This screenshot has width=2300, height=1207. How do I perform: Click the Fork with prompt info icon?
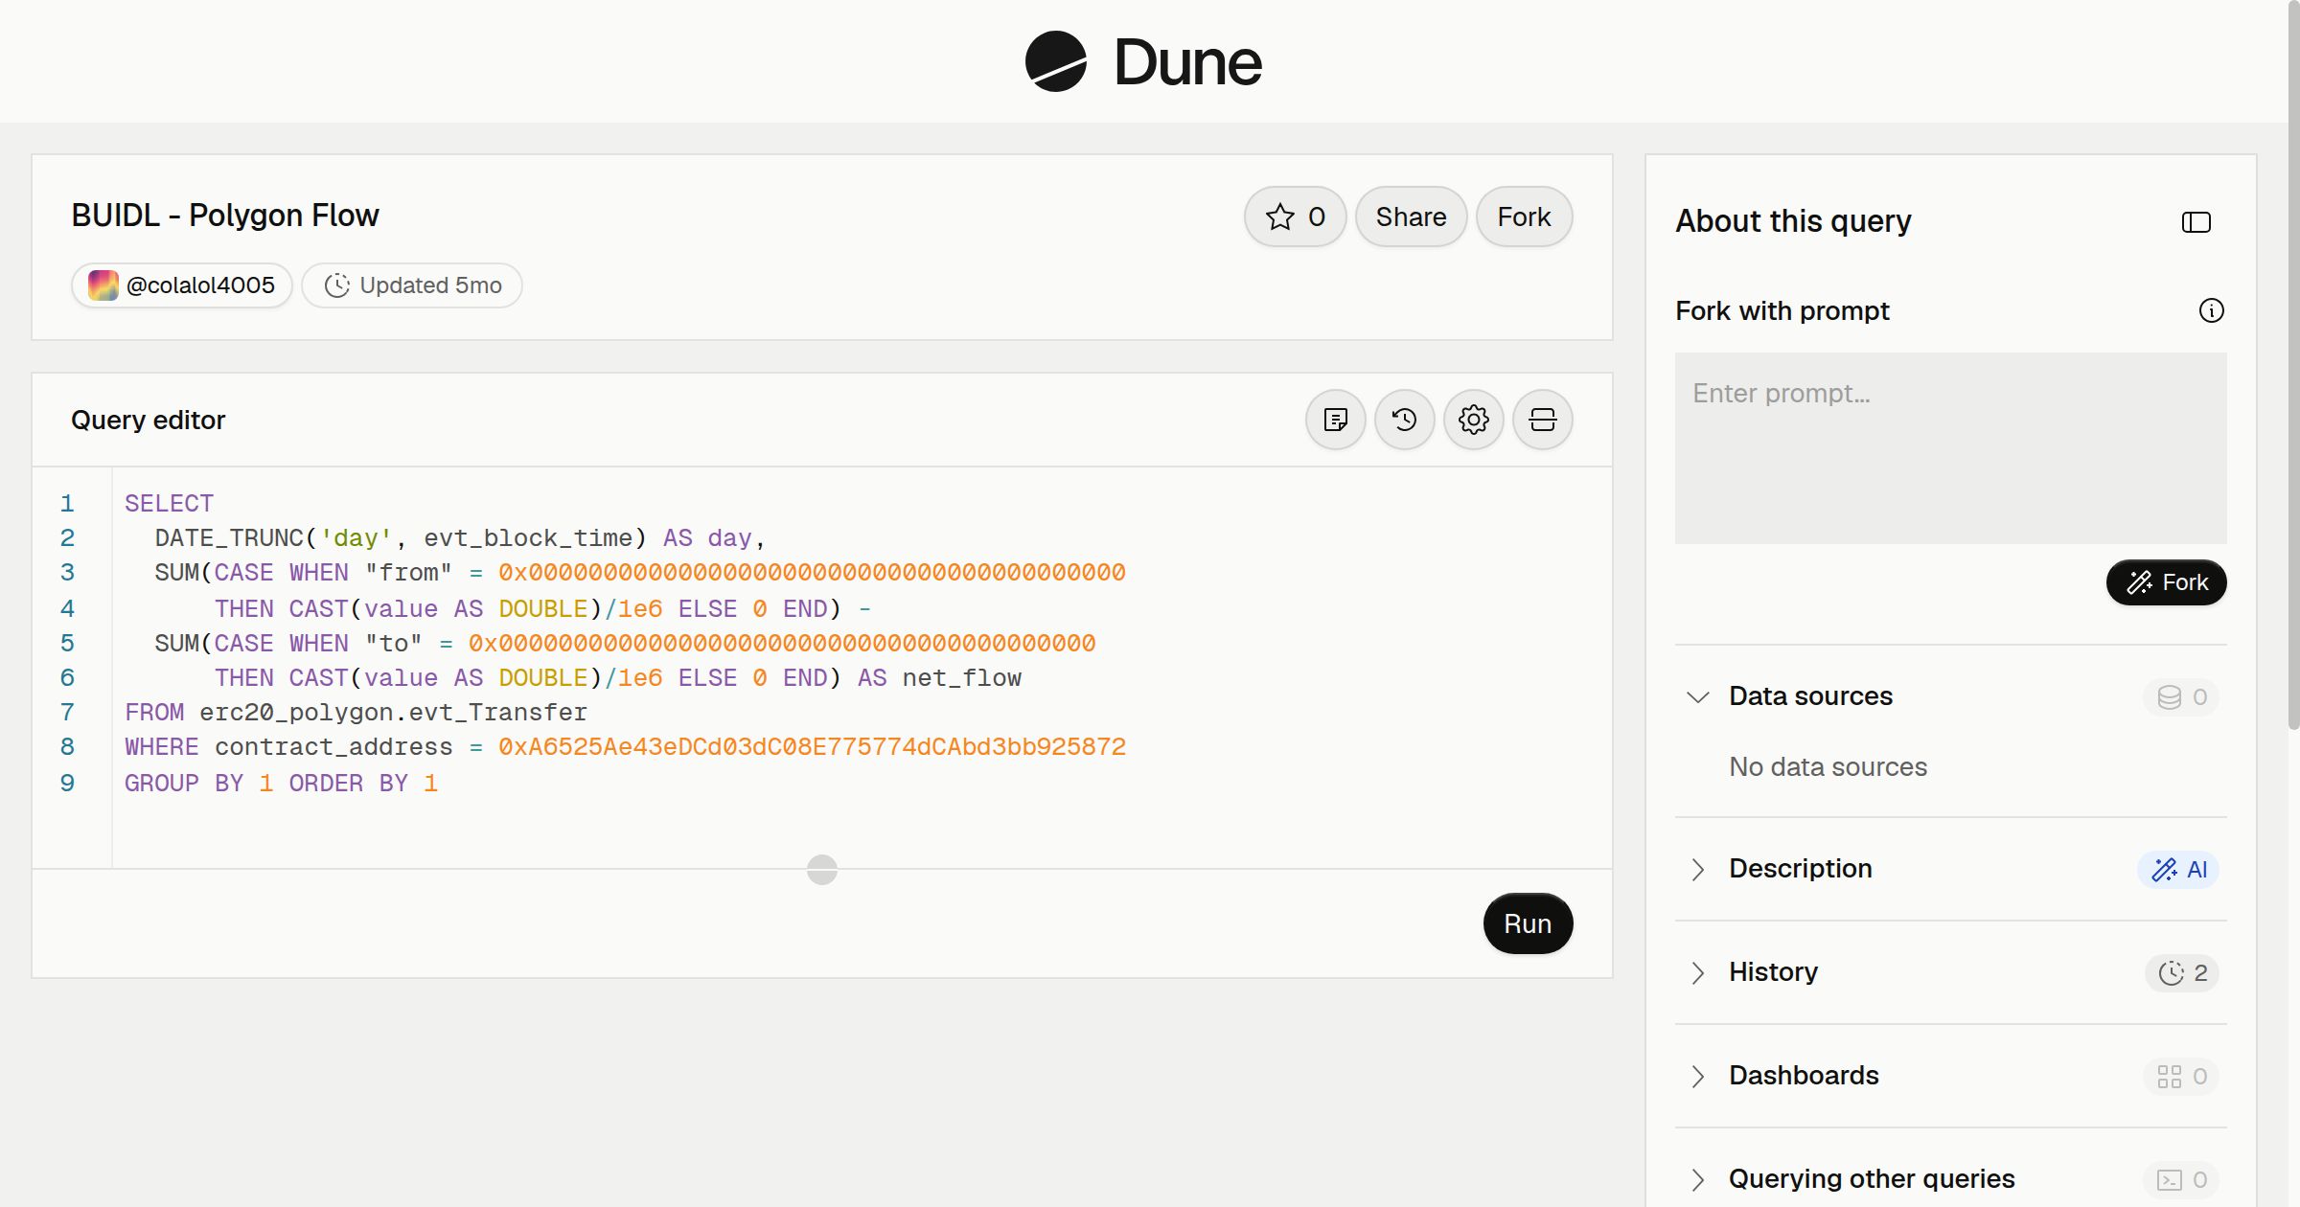(2211, 310)
